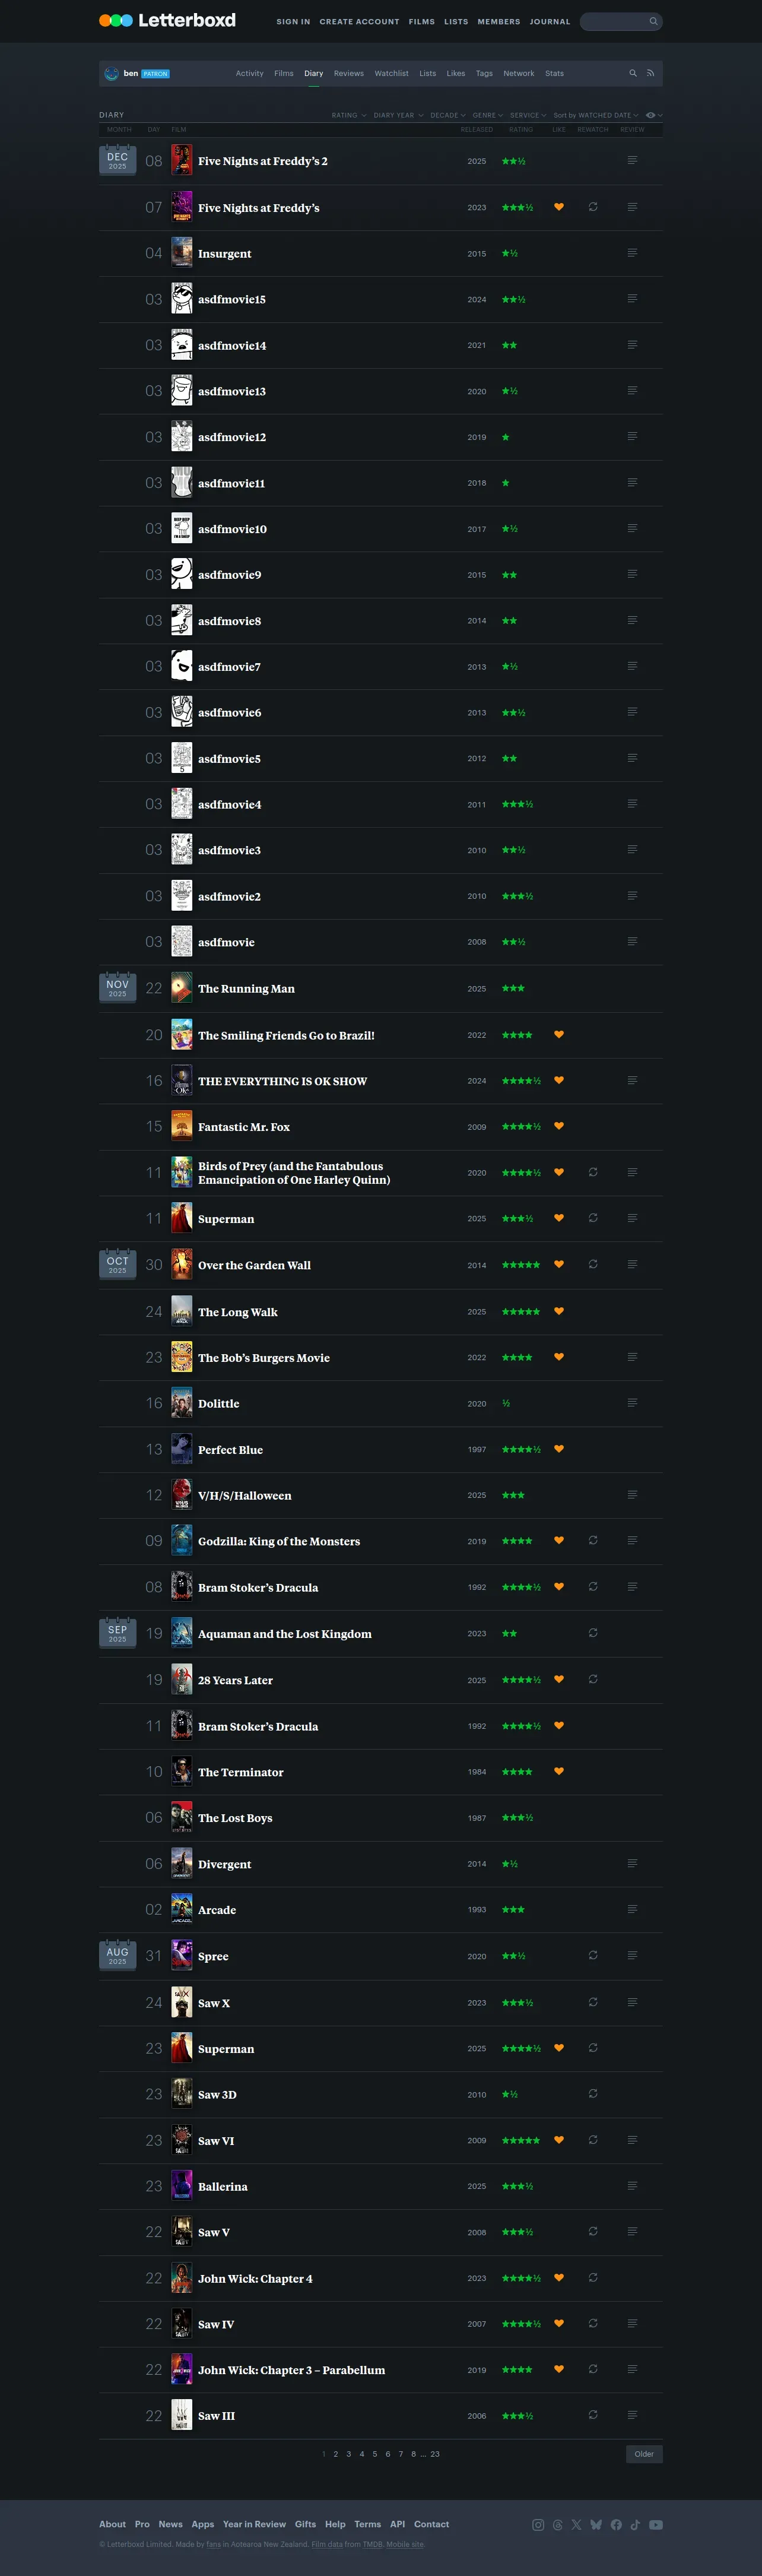Image resolution: width=762 pixels, height=2576 pixels.
Task: Switch to the Activity tab
Action: coord(250,73)
